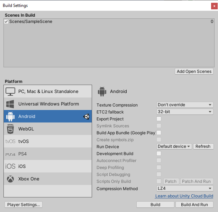This screenshot has width=218, height=212.
Task: Click the Build button
Action: [x=155, y=205]
